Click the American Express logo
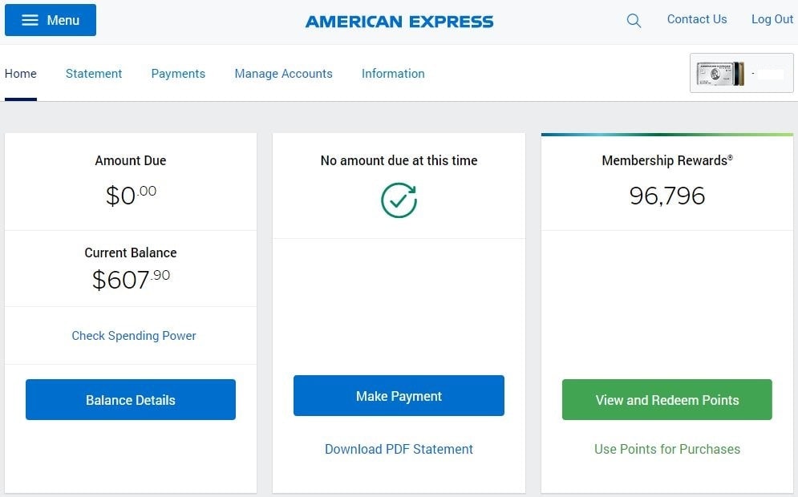 point(399,22)
